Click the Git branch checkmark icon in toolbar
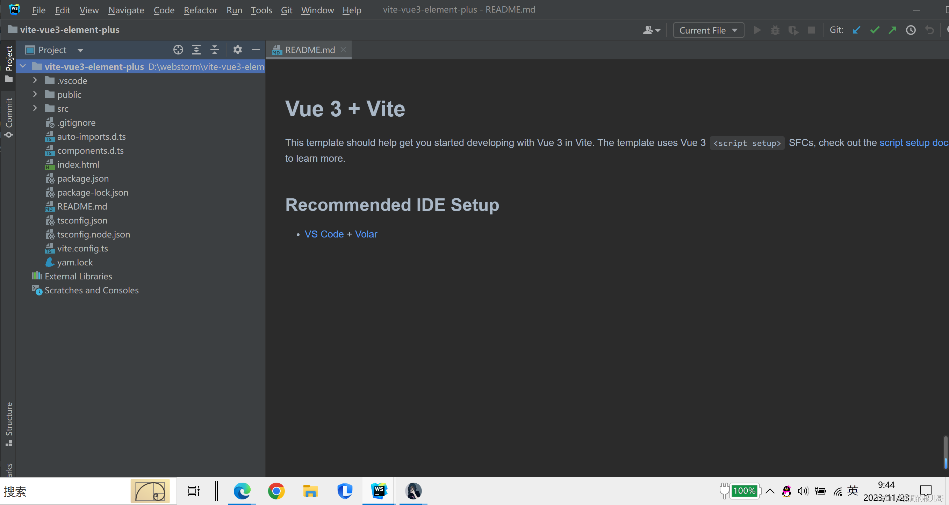 (875, 29)
